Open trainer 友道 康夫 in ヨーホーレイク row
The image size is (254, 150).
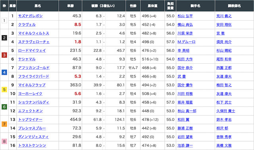click(x=224, y=94)
